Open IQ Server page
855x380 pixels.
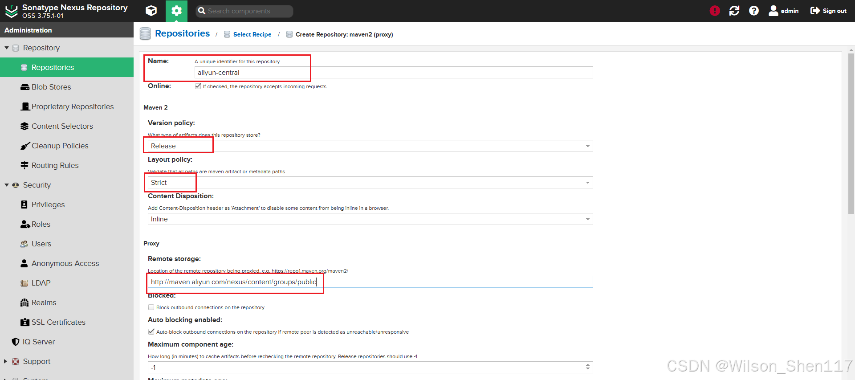point(39,342)
